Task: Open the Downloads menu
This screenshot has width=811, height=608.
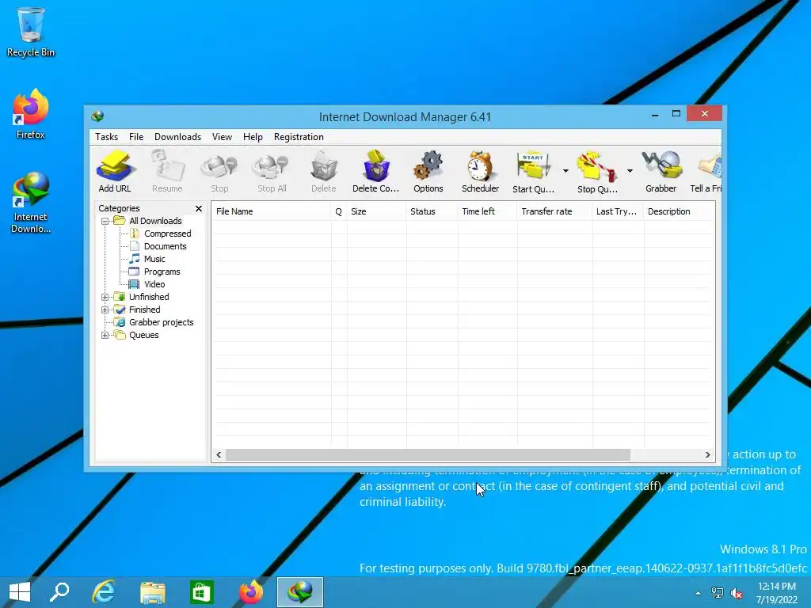Action: click(x=177, y=137)
